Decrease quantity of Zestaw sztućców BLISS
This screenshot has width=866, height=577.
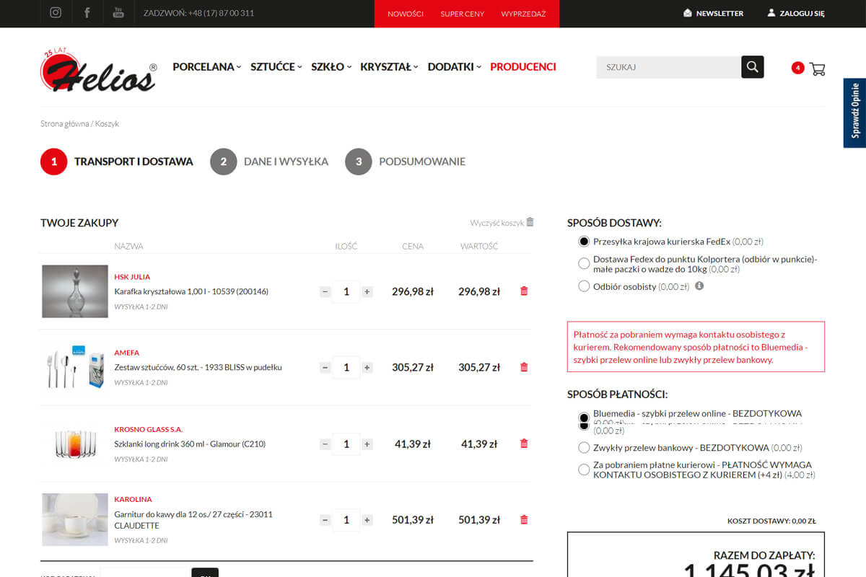(325, 367)
